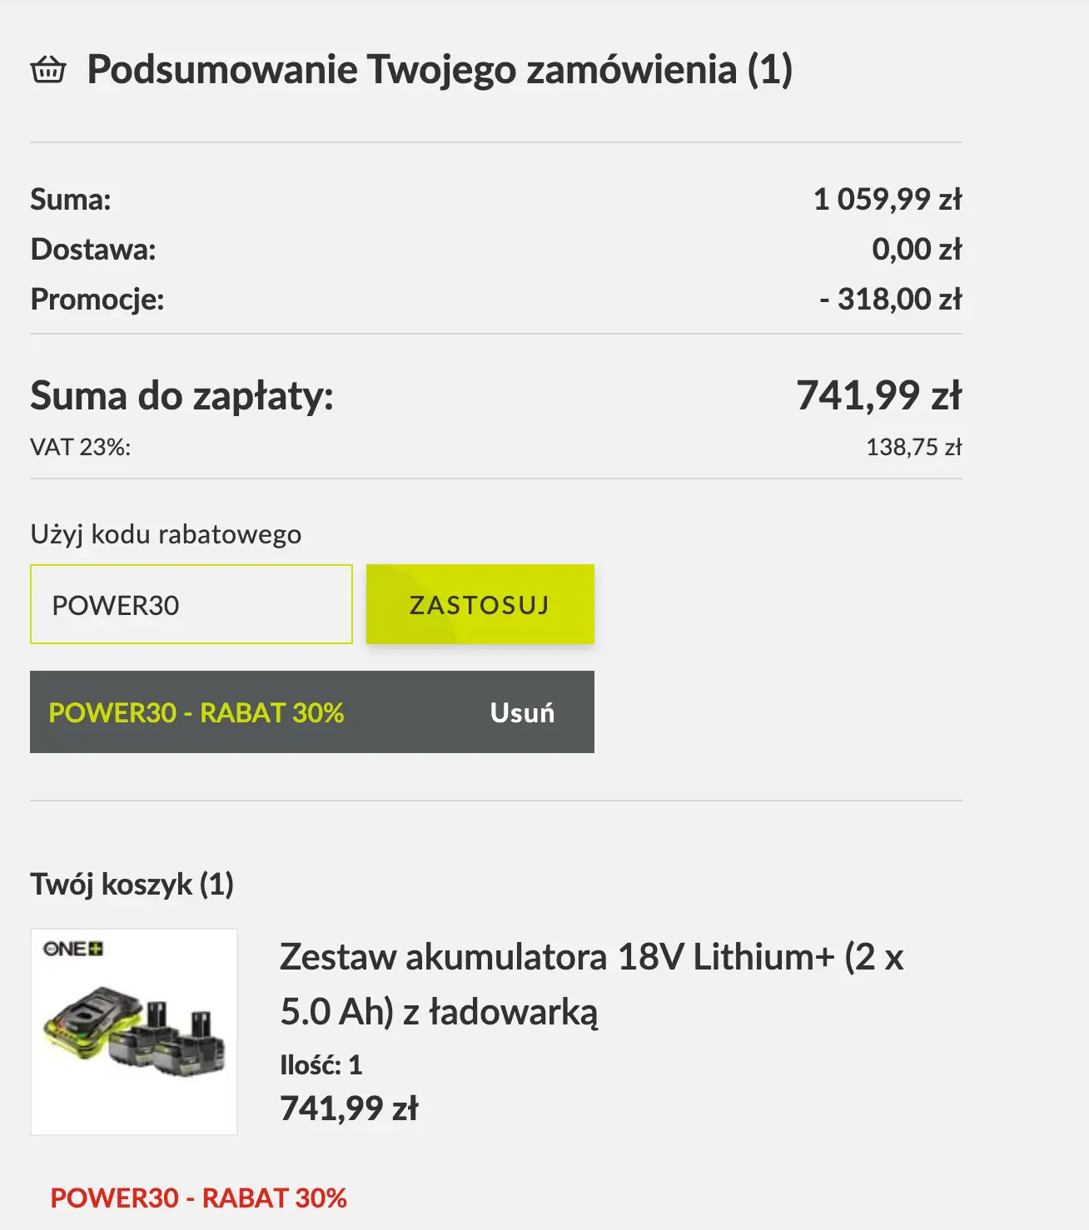Click the Suma do zapłaty label
1089x1230 pixels.
tap(181, 395)
